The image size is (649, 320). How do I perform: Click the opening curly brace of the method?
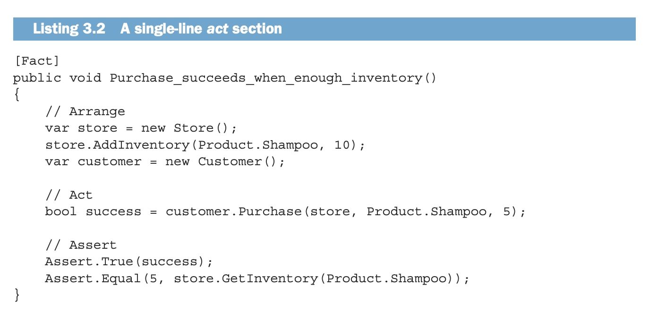pos(17,95)
